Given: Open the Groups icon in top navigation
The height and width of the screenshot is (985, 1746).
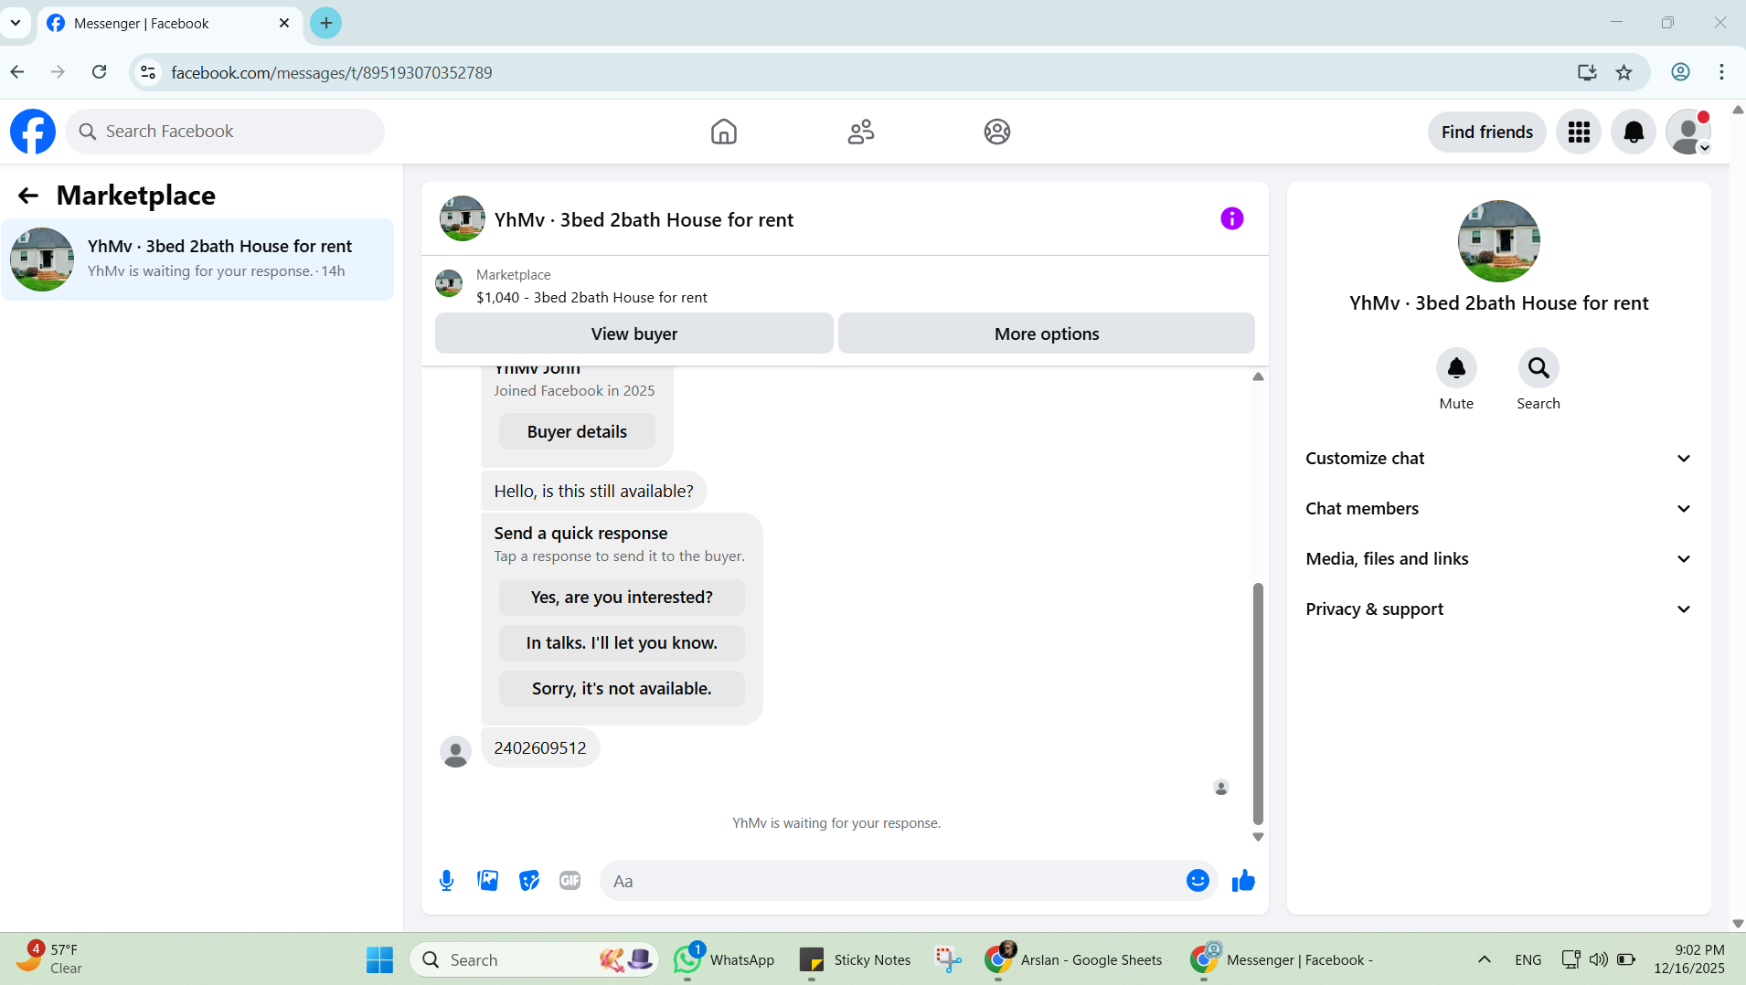Looking at the screenshot, I should point(996,132).
